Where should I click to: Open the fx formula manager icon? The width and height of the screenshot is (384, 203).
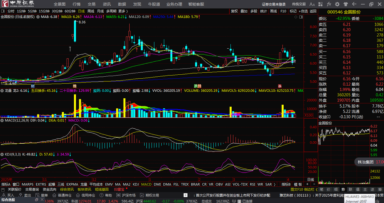tap(329, 4)
